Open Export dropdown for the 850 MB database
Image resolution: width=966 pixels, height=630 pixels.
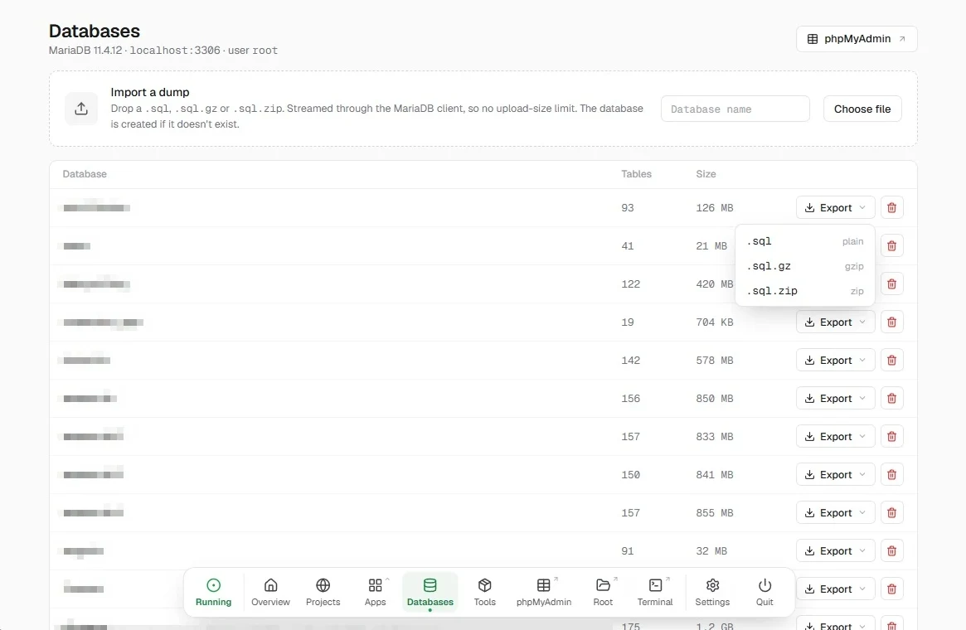(x=835, y=399)
